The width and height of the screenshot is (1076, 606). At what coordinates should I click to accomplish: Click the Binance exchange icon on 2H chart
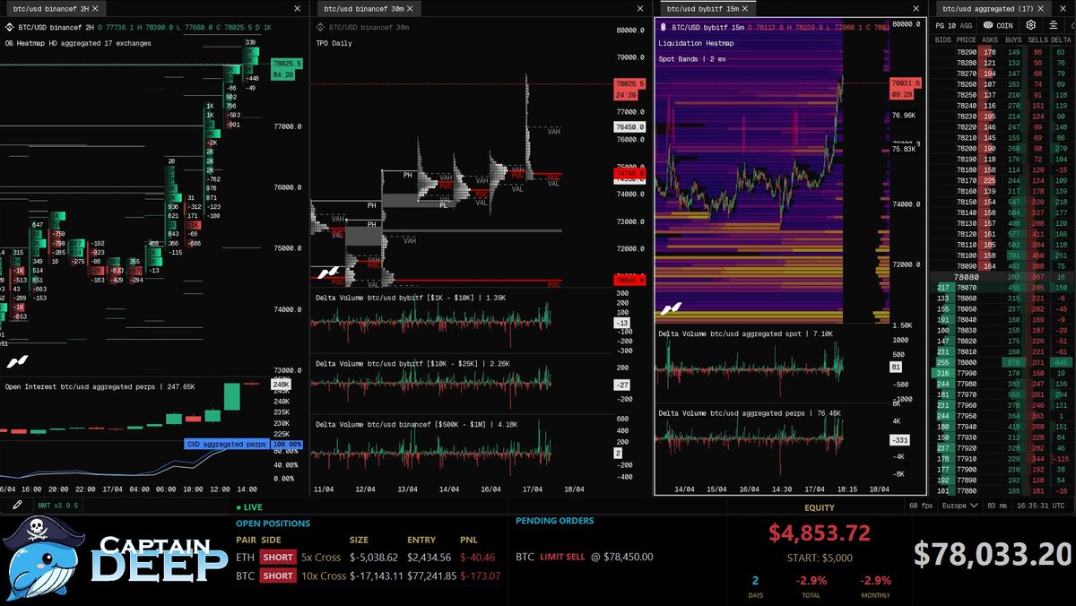pyautogui.click(x=10, y=28)
